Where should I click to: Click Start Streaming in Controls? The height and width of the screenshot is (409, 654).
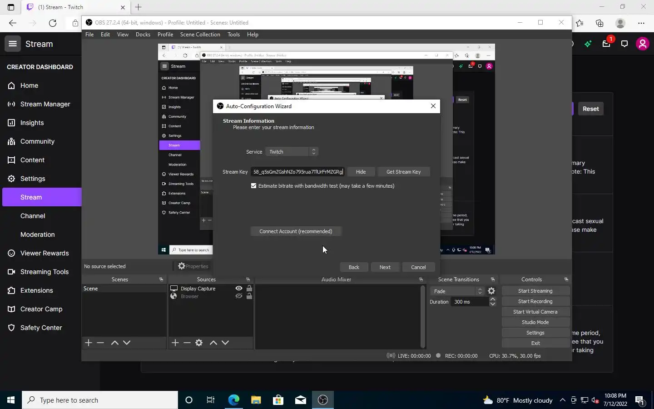535,291
